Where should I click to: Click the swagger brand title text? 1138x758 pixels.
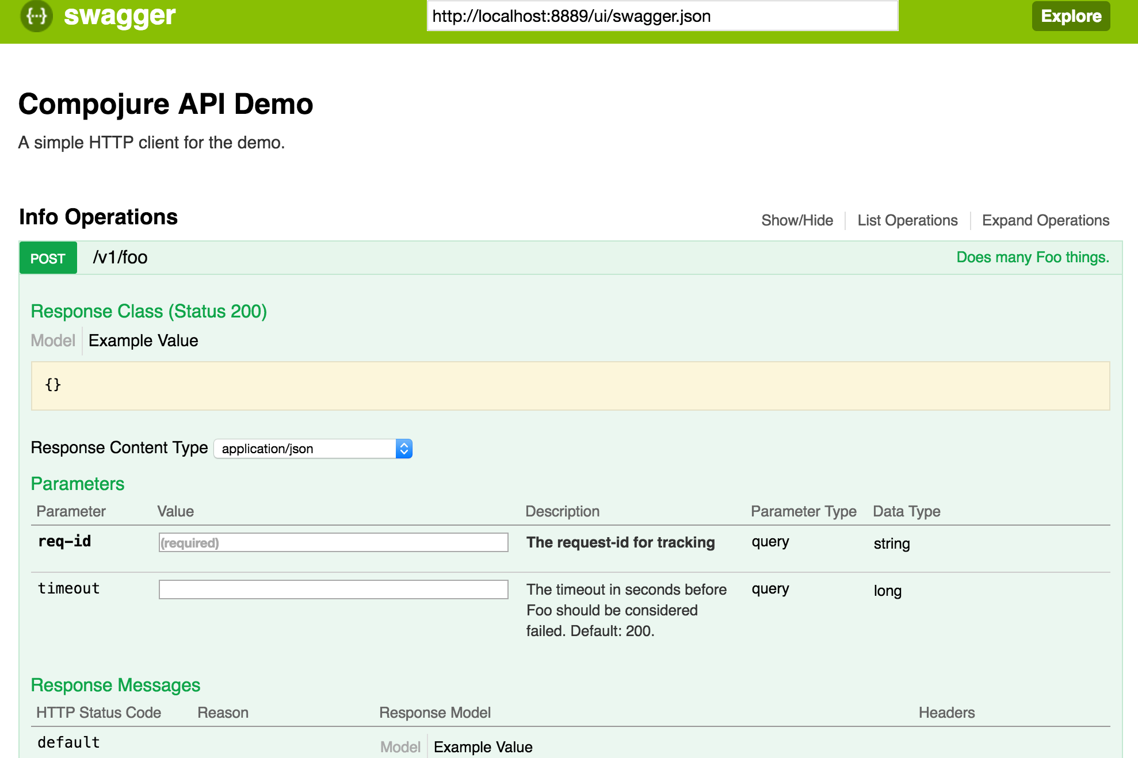pos(119,16)
